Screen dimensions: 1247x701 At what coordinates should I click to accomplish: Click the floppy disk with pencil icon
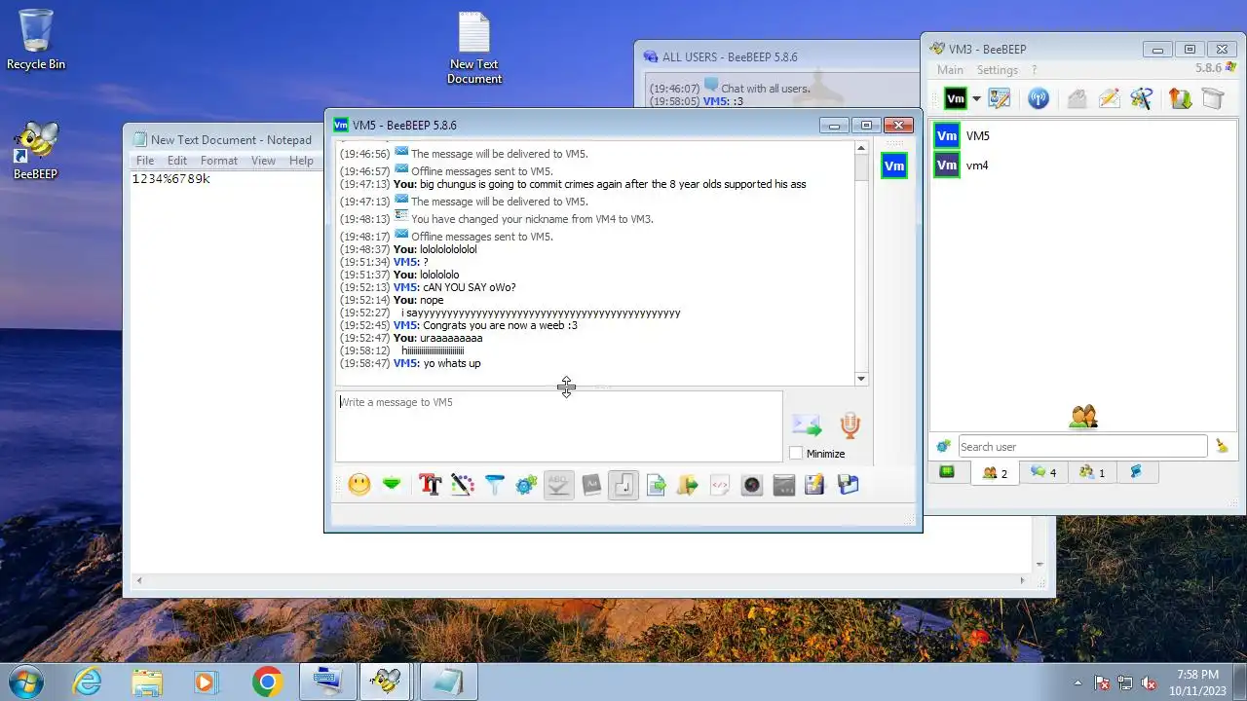[x=815, y=484]
